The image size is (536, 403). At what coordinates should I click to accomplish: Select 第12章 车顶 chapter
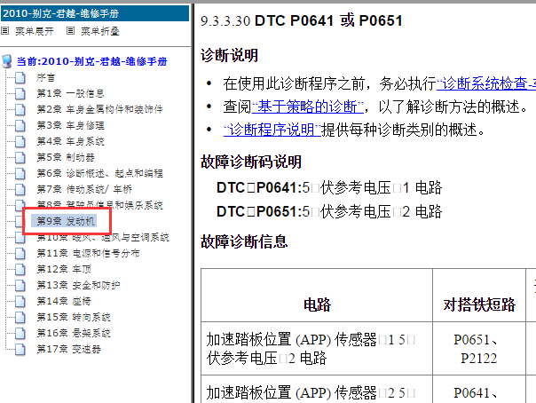pos(64,269)
